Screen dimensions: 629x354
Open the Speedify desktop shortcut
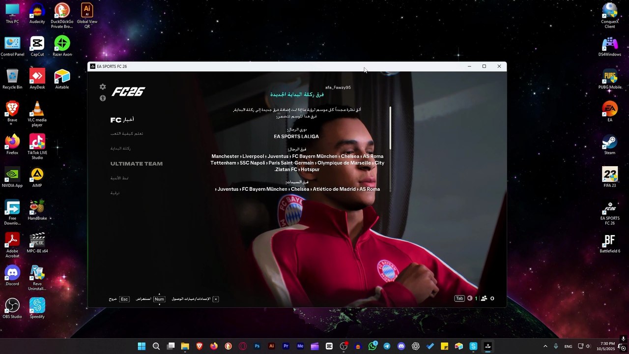[x=37, y=309]
